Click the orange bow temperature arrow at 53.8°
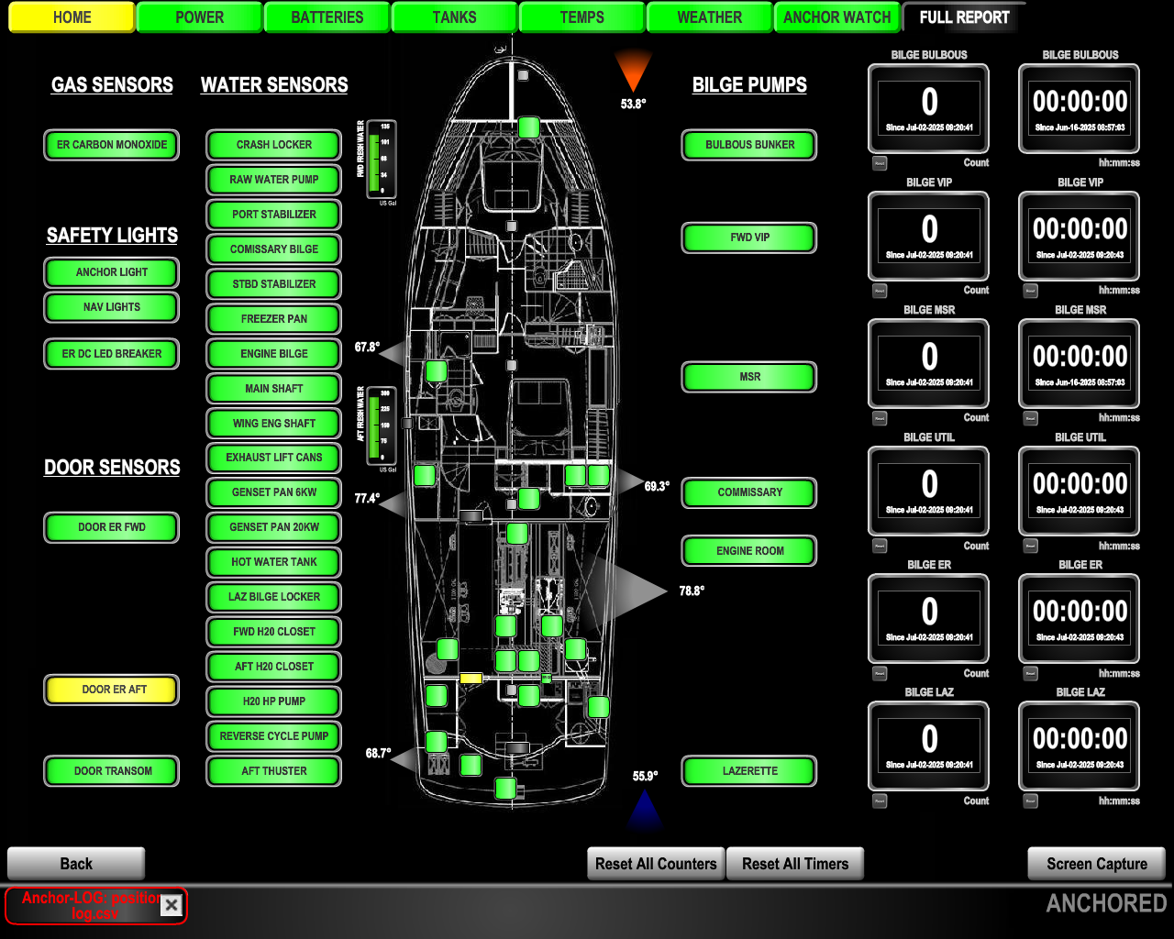 [x=633, y=72]
